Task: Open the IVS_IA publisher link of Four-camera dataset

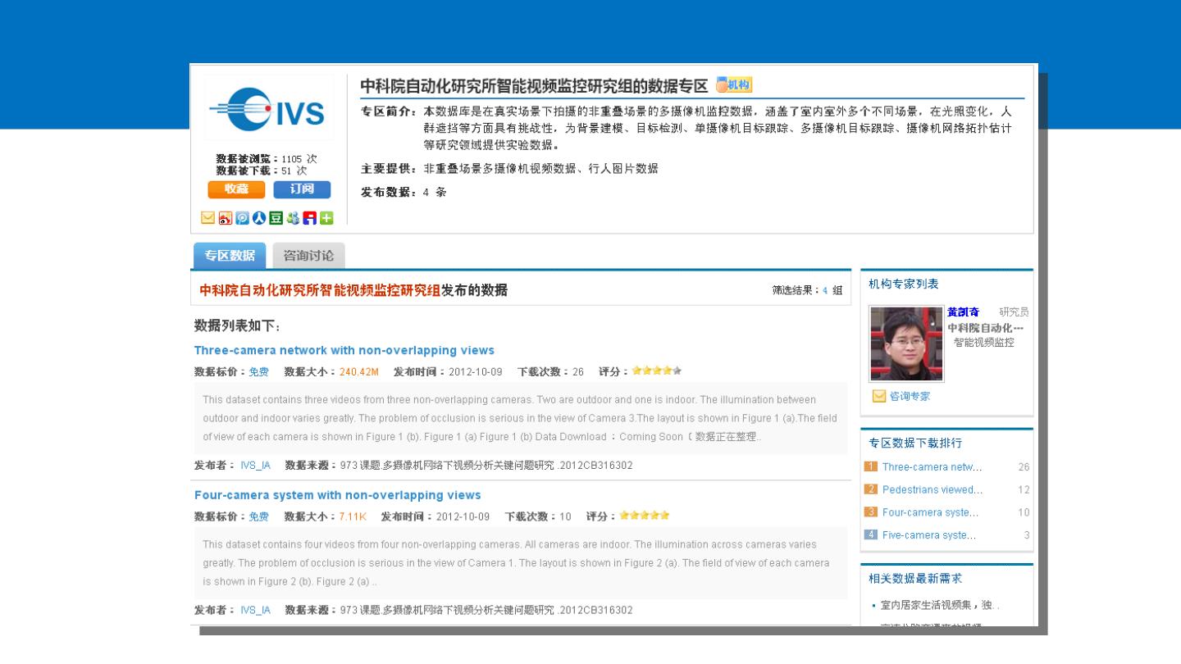Action: click(x=256, y=610)
